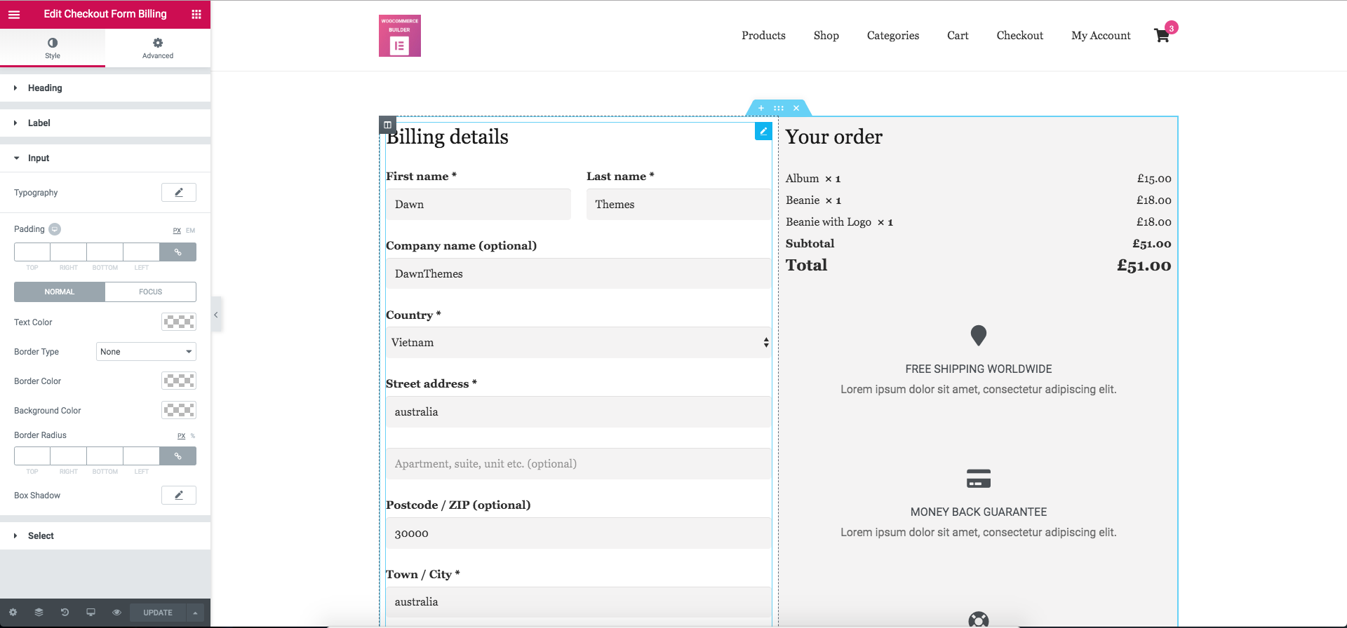Add a new section
The image size is (1347, 628).
(x=761, y=108)
